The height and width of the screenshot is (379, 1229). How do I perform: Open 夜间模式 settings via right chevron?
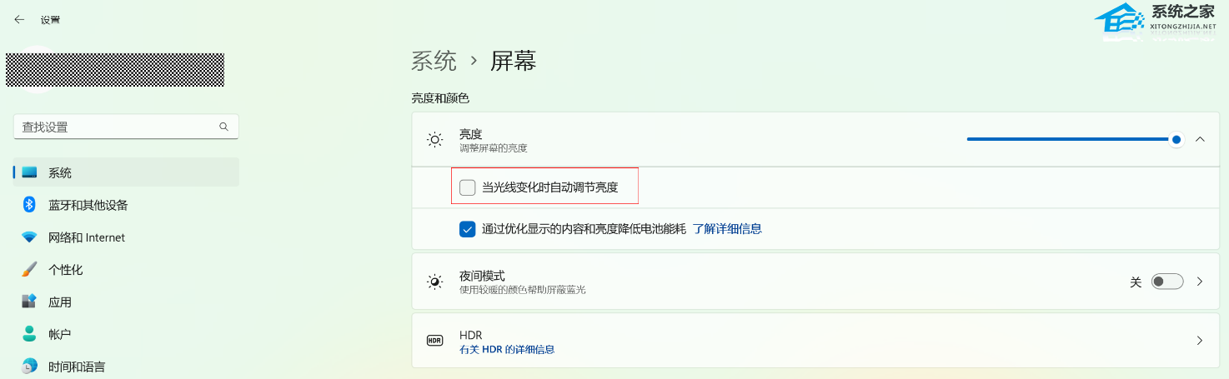1200,282
